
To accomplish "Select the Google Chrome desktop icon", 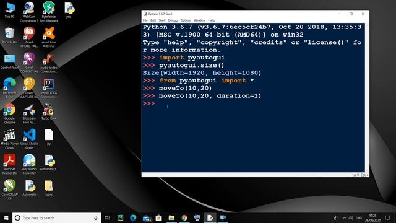I will [10, 113].
